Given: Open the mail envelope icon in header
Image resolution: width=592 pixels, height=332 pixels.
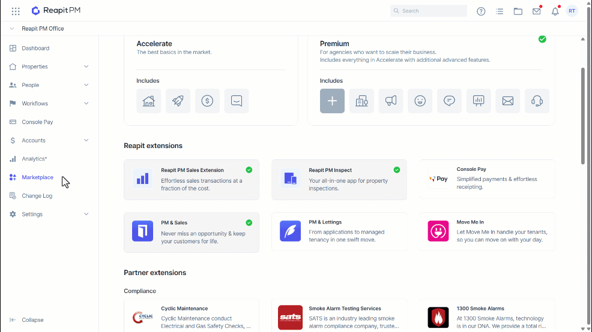Looking at the screenshot, I should click(537, 11).
